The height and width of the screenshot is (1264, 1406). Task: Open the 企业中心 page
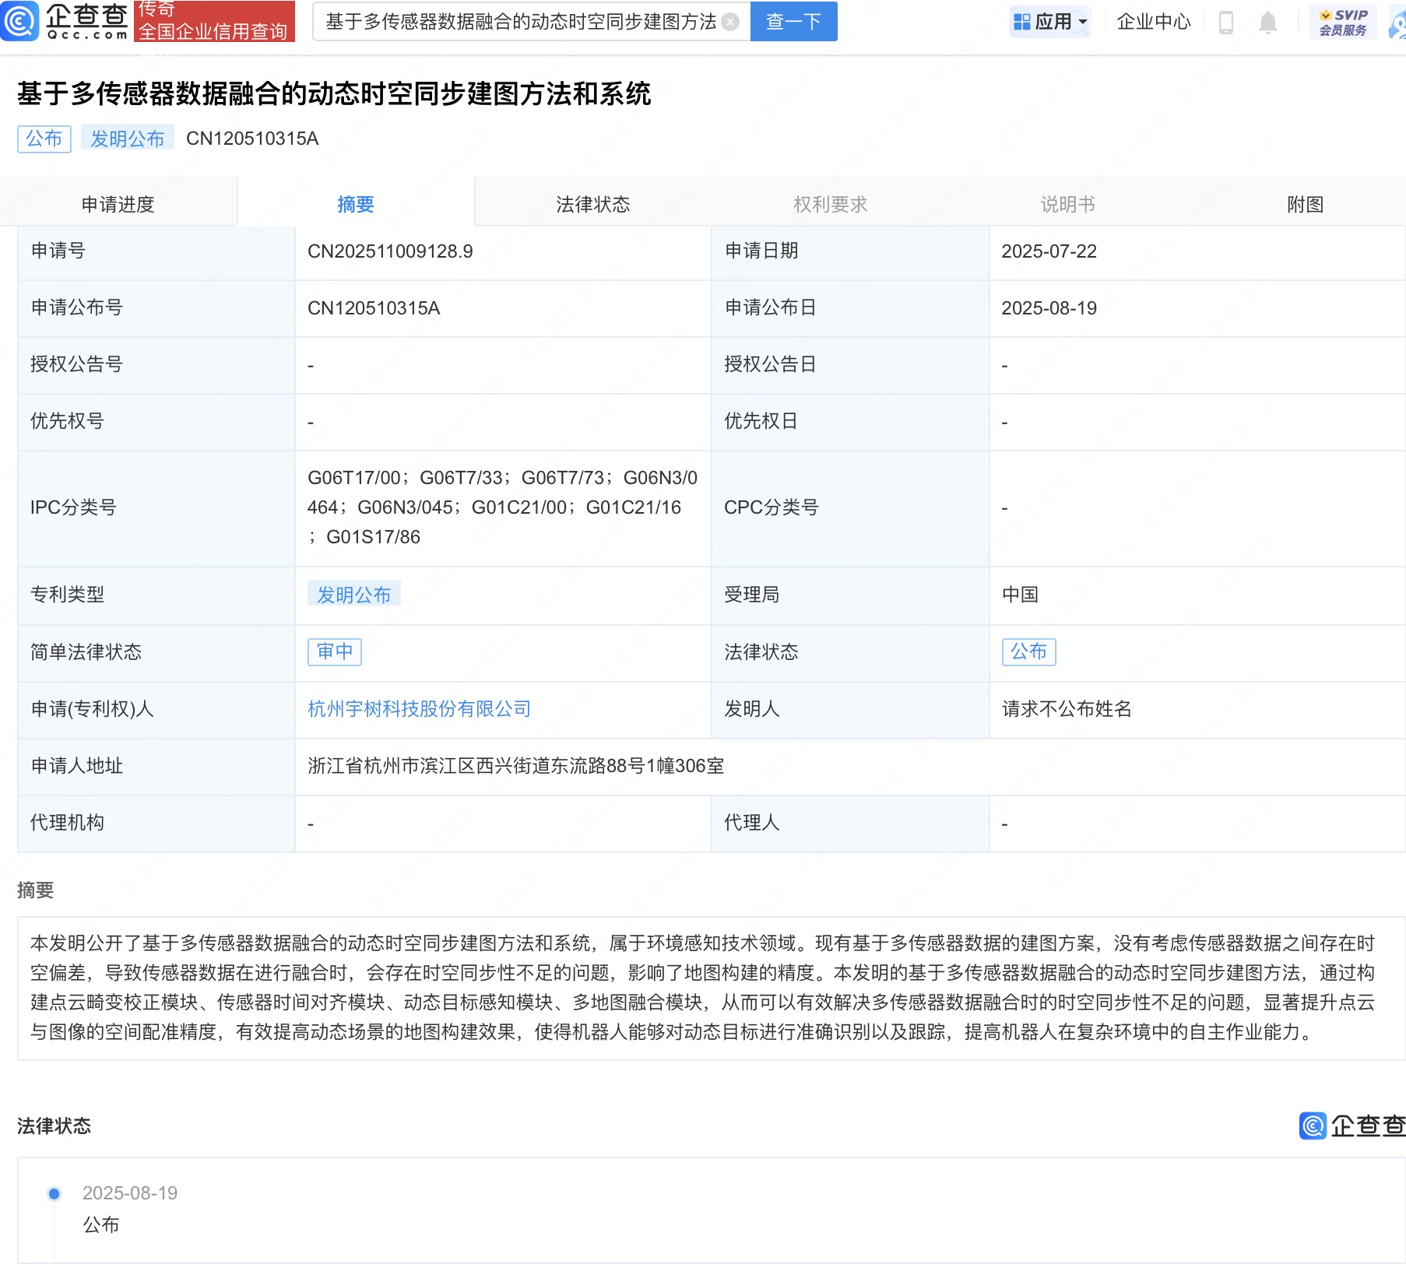(1153, 22)
